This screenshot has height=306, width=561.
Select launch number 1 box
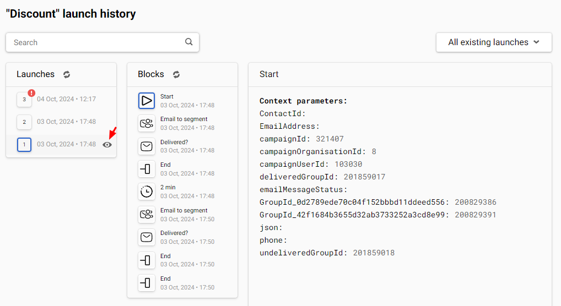coord(24,145)
